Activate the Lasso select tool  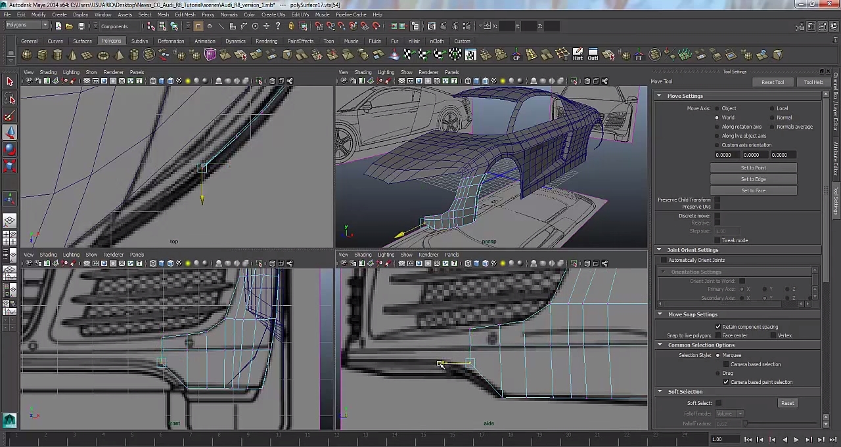pos(10,99)
